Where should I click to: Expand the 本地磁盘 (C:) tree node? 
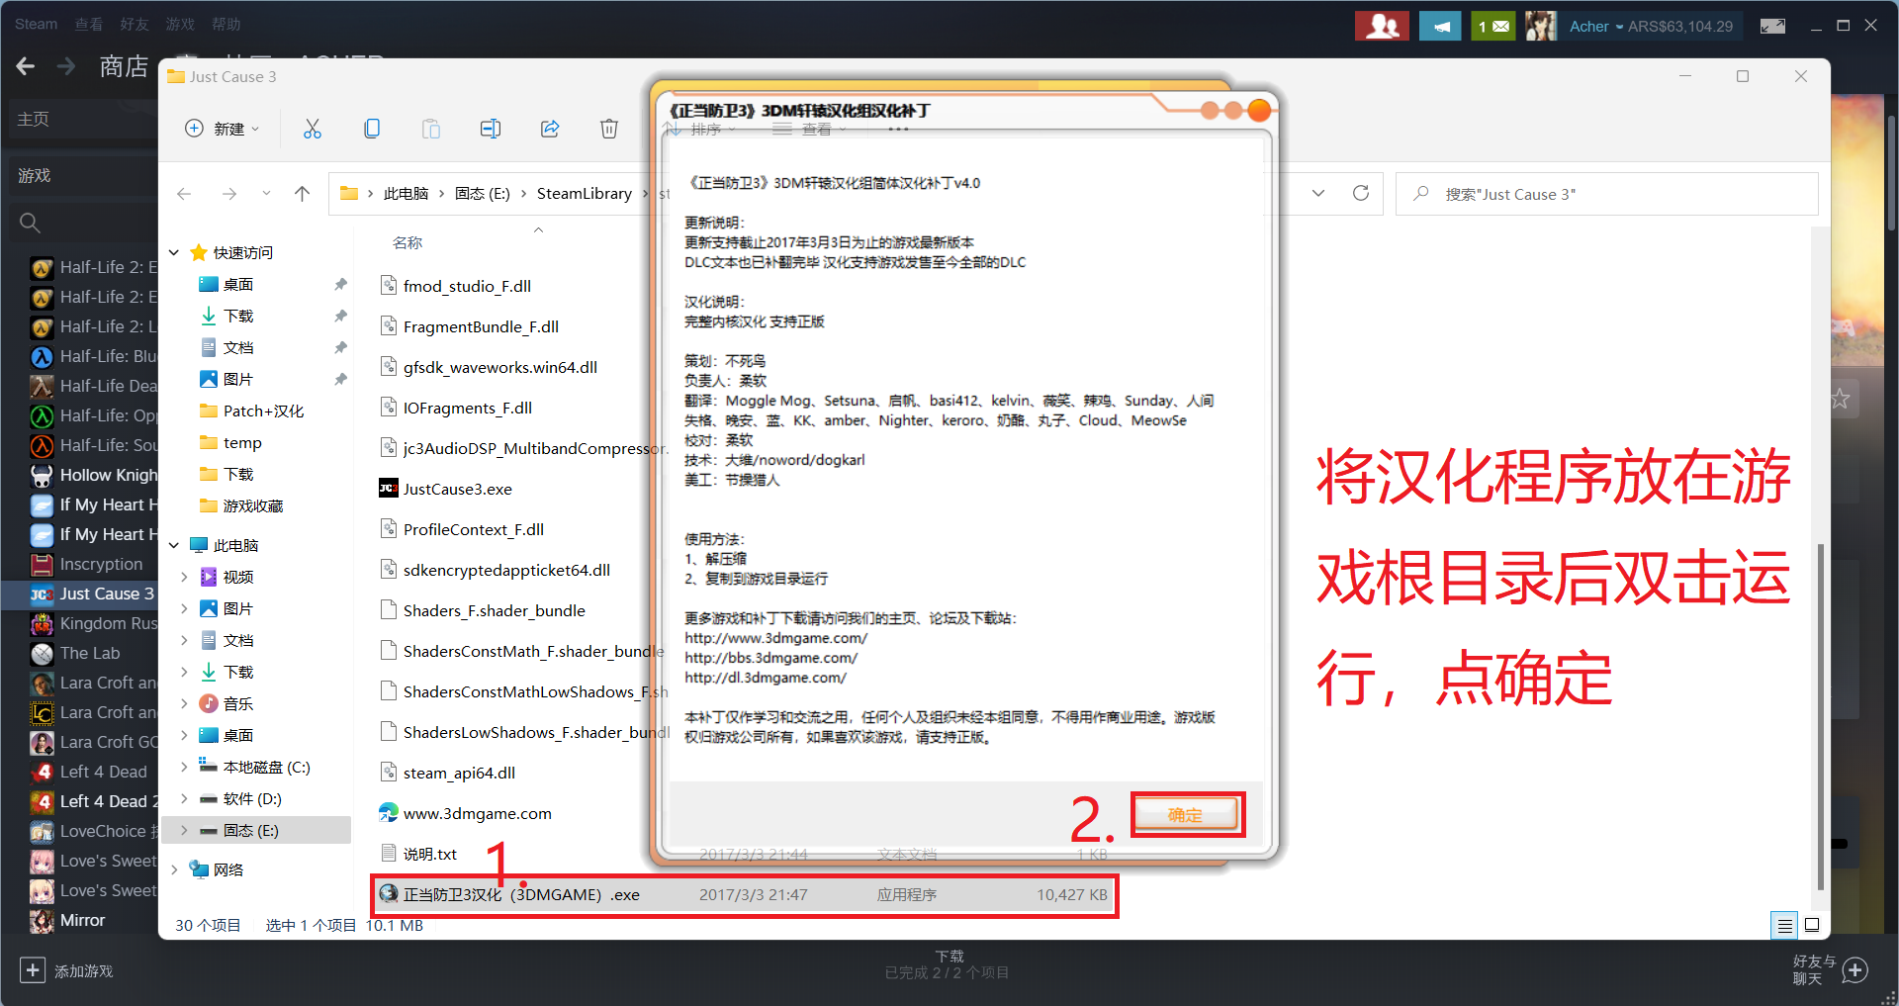pyautogui.click(x=184, y=767)
